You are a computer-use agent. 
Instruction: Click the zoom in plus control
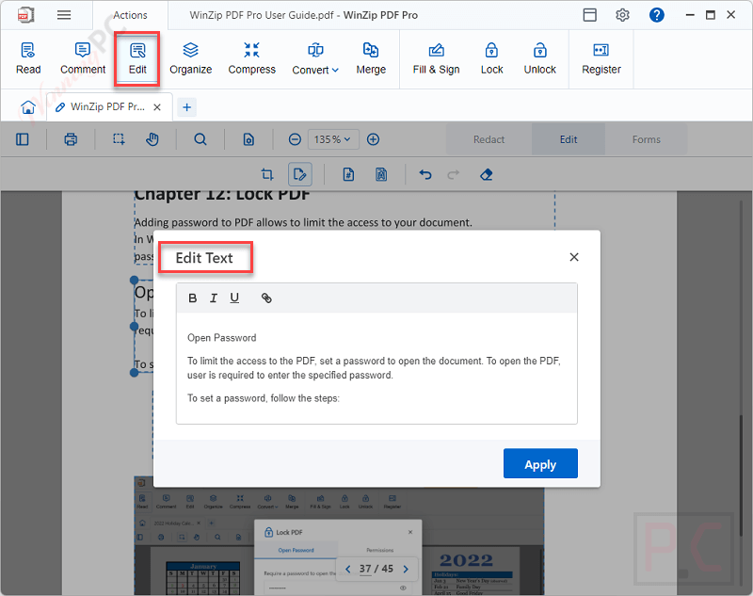click(x=373, y=138)
